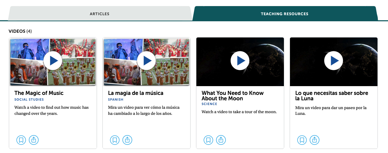Bookmark What You Need to Know About the Moon
This screenshot has width=388, height=153.
tap(208, 140)
